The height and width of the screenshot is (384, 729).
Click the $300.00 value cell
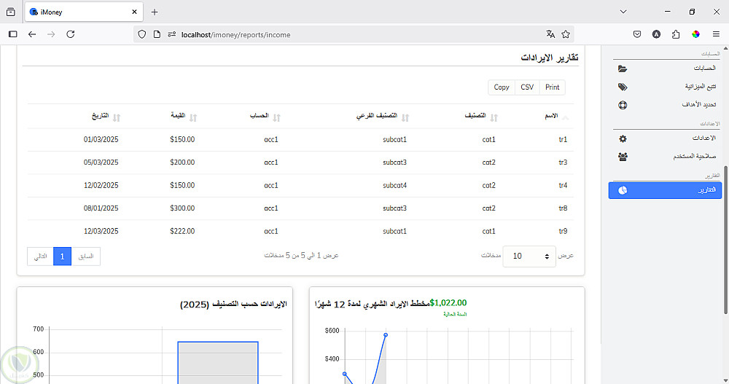pyautogui.click(x=182, y=208)
